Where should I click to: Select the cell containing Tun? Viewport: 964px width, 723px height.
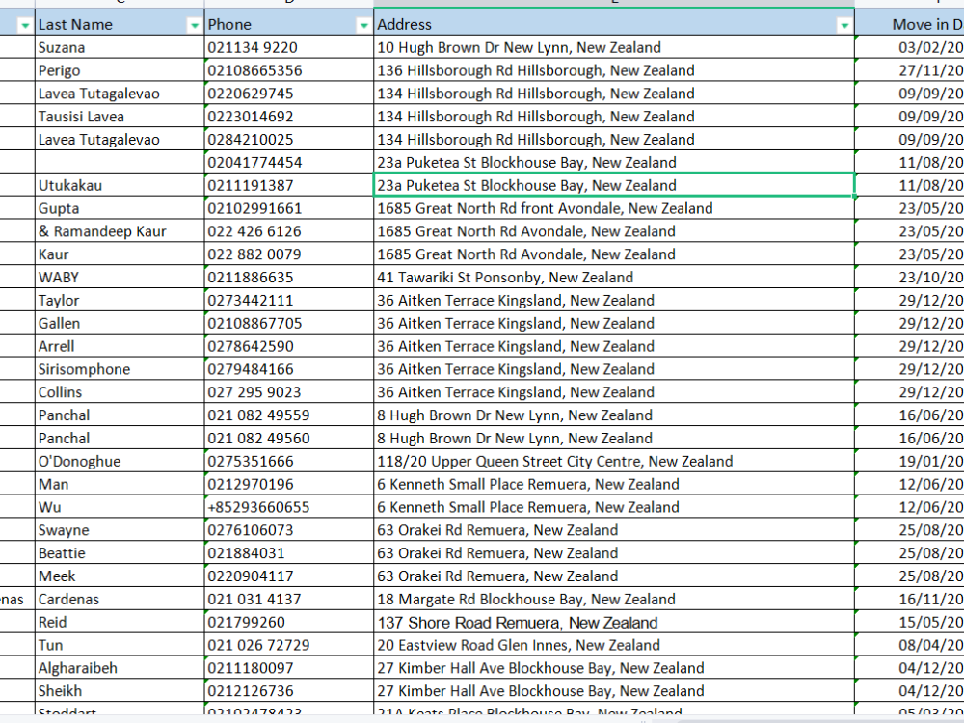(x=120, y=645)
